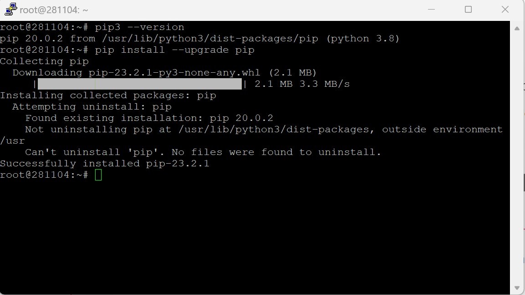Click the green terminal cursor block
Screen dimensions: 525x295
(99, 175)
